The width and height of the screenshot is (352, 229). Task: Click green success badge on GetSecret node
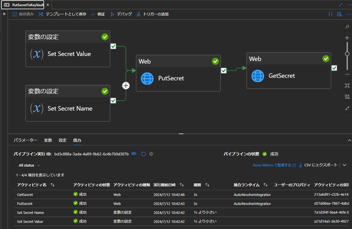pyautogui.click(x=326, y=59)
